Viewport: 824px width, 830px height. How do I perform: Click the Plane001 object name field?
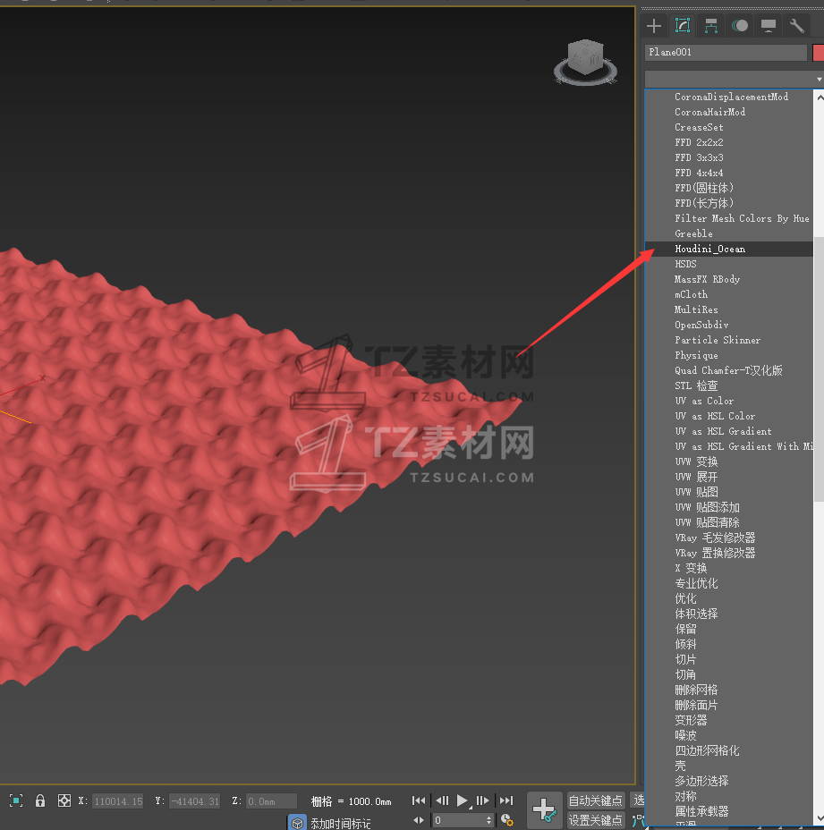click(x=726, y=53)
